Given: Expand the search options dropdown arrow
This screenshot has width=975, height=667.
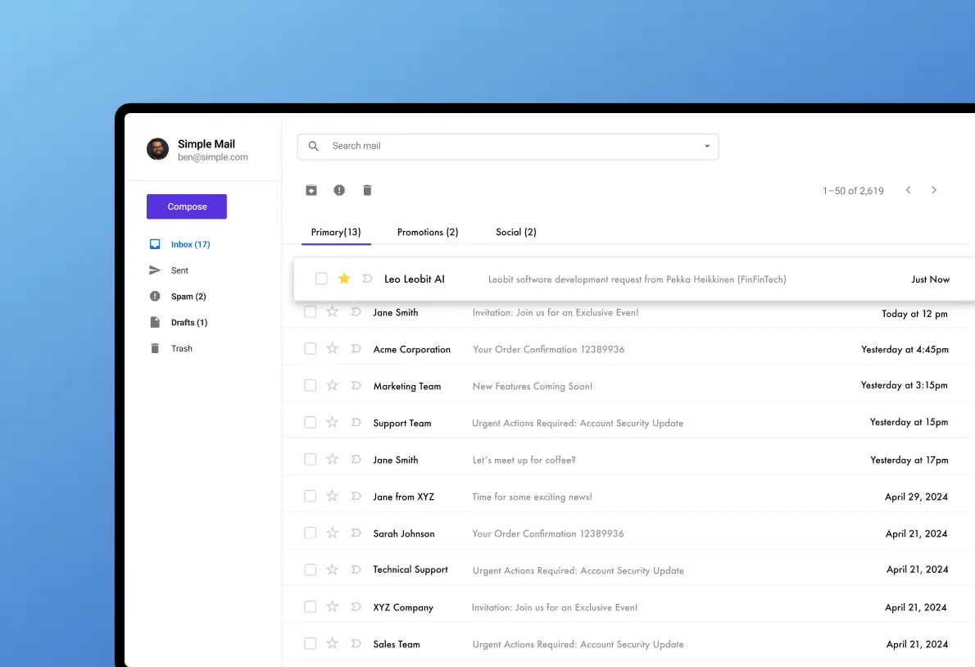Looking at the screenshot, I should tap(707, 147).
